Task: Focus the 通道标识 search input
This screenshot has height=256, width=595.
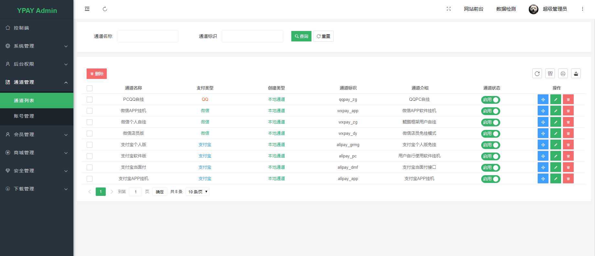Action: click(x=253, y=36)
